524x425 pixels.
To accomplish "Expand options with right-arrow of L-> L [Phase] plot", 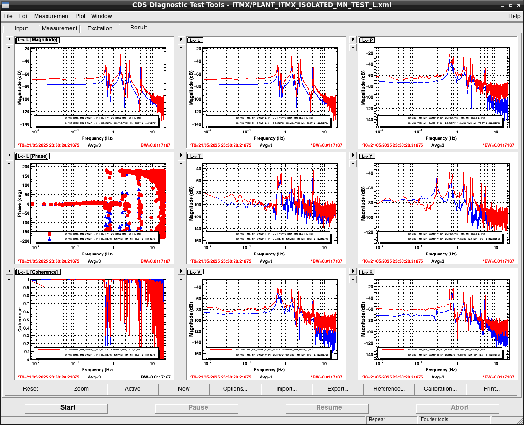I will [9, 155].
